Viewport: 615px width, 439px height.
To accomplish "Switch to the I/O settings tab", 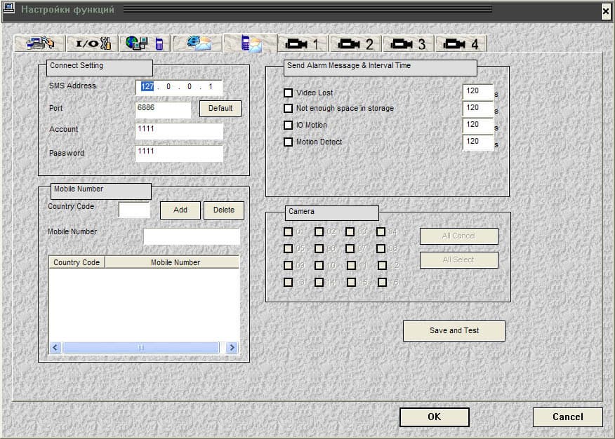I will coord(92,43).
